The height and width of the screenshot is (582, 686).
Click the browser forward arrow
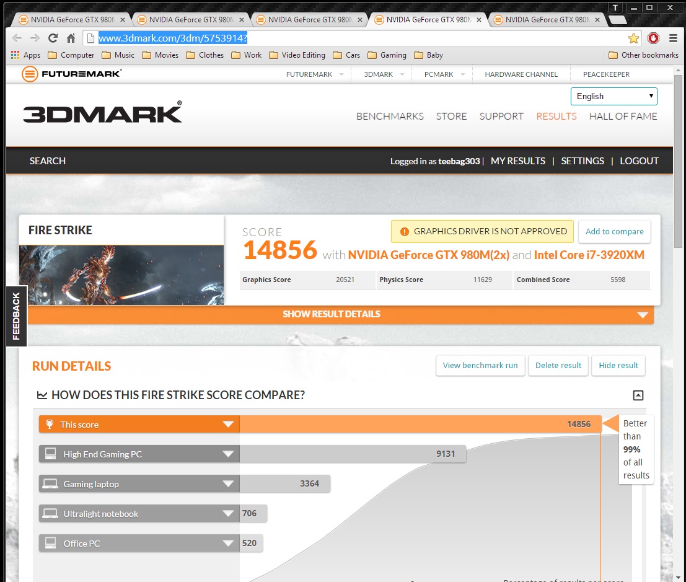click(35, 38)
